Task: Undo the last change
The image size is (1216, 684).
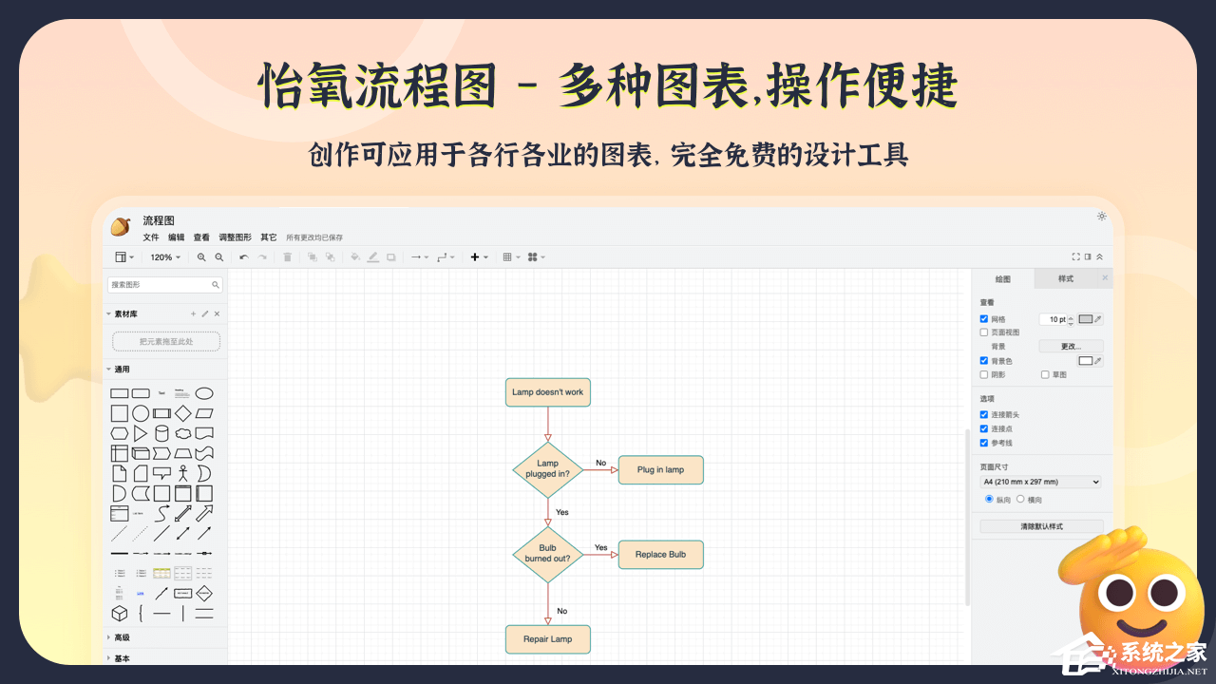Action: click(x=244, y=257)
